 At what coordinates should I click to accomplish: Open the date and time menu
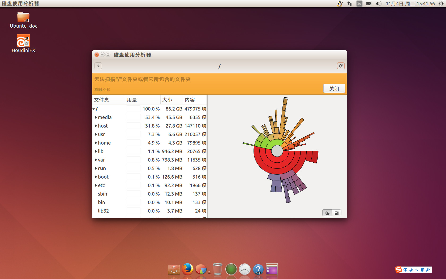click(x=410, y=3)
